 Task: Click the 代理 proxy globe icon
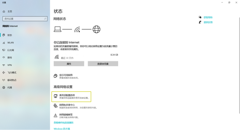tap(4, 87)
